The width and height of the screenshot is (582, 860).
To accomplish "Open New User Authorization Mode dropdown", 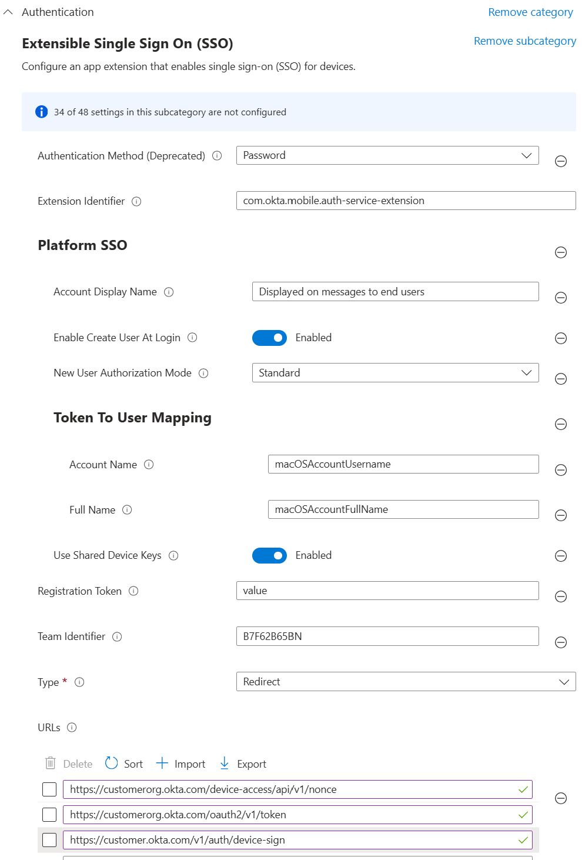I will point(395,373).
